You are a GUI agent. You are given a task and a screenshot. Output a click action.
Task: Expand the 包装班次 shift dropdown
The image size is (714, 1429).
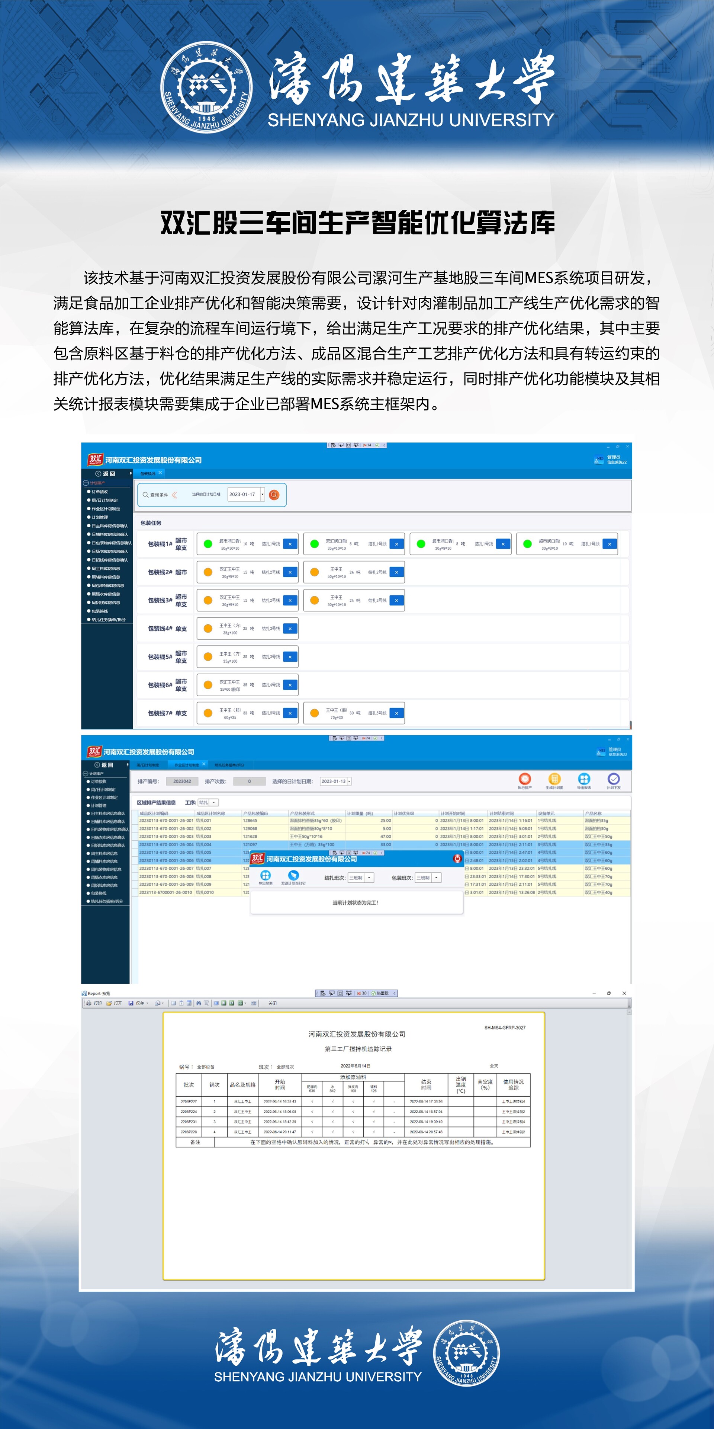[x=437, y=877]
